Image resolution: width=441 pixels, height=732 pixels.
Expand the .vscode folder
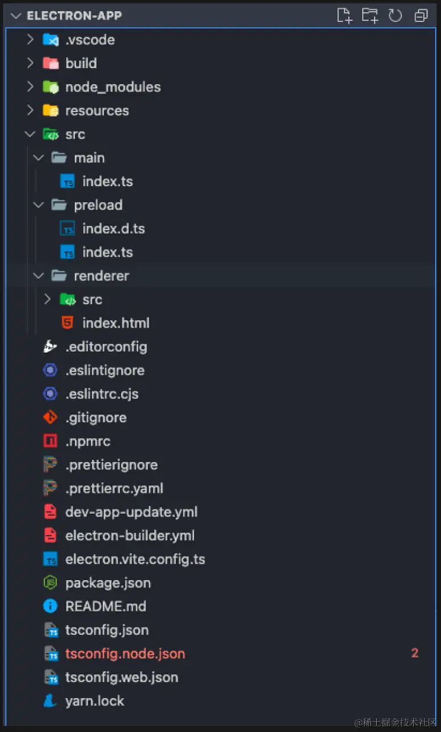coord(30,40)
